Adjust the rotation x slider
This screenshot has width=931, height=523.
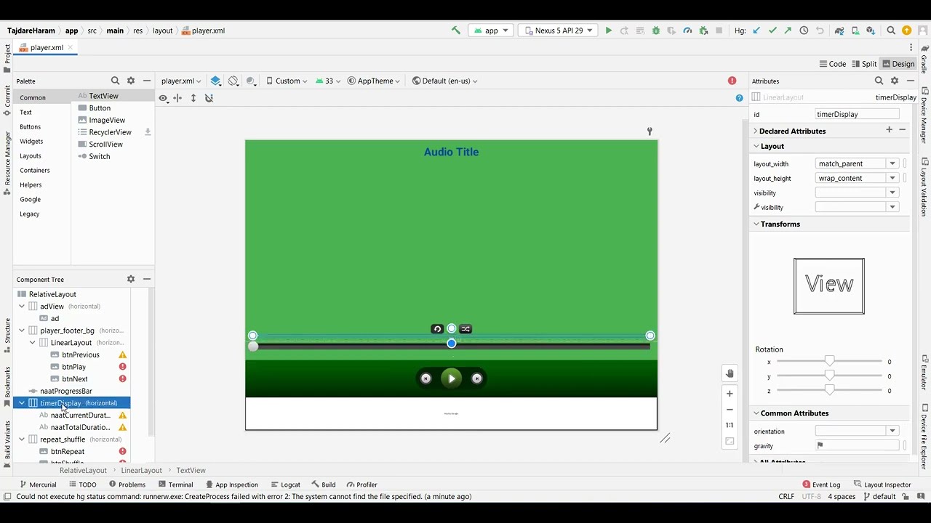tap(829, 361)
